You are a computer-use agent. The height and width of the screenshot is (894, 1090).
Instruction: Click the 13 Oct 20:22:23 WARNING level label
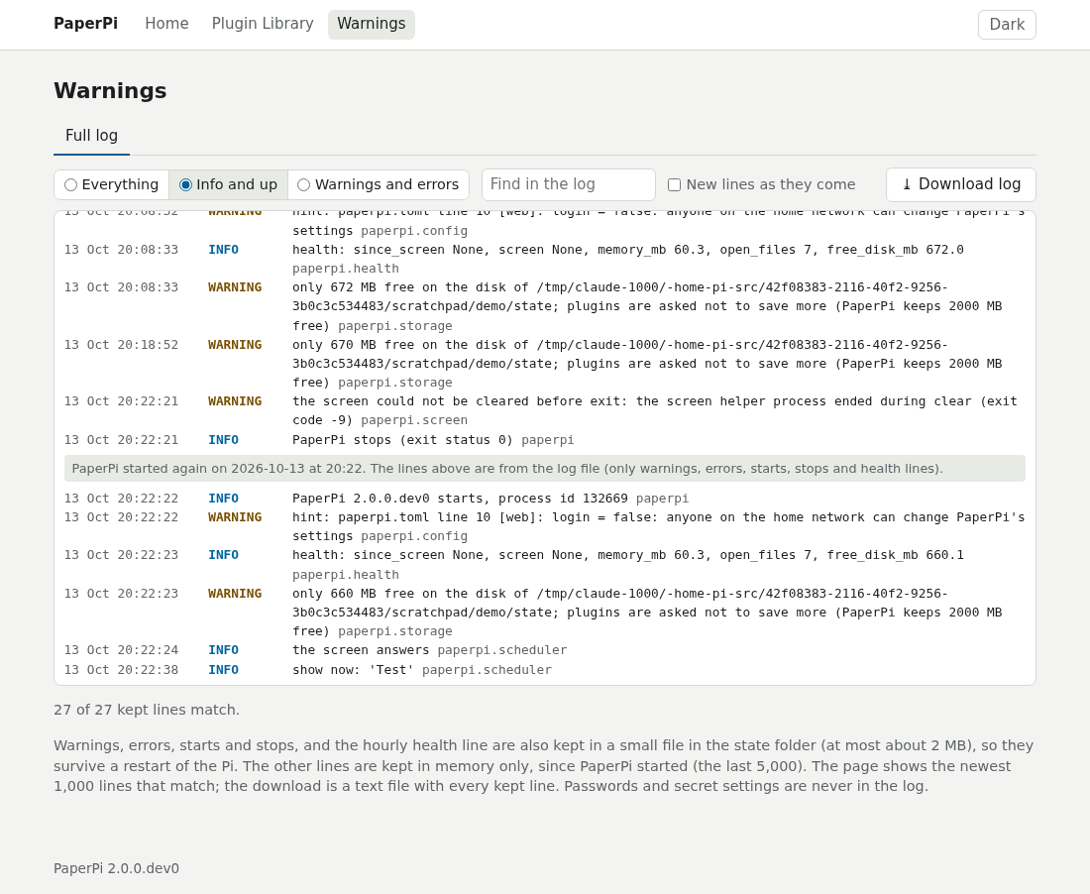(x=235, y=594)
